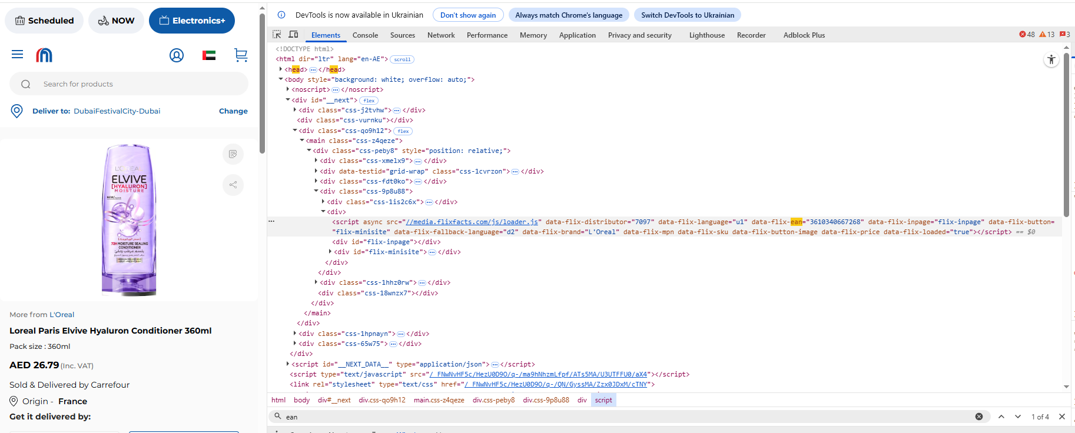
Task: Click the scroll badge on html element
Action: [x=402, y=59]
